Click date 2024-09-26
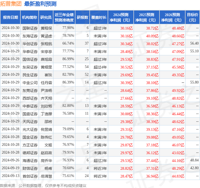200x188 pixels. 10,160
